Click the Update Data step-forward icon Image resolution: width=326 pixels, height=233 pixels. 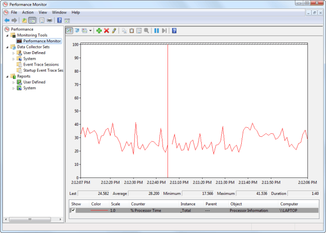164,31
